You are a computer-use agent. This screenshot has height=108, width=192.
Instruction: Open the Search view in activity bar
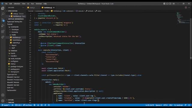tap(3, 14)
